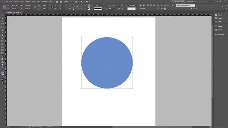The width and height of the screenshot is (228, 128).
Task: Select the Direct Selection tool
Action: pos(2,18)
